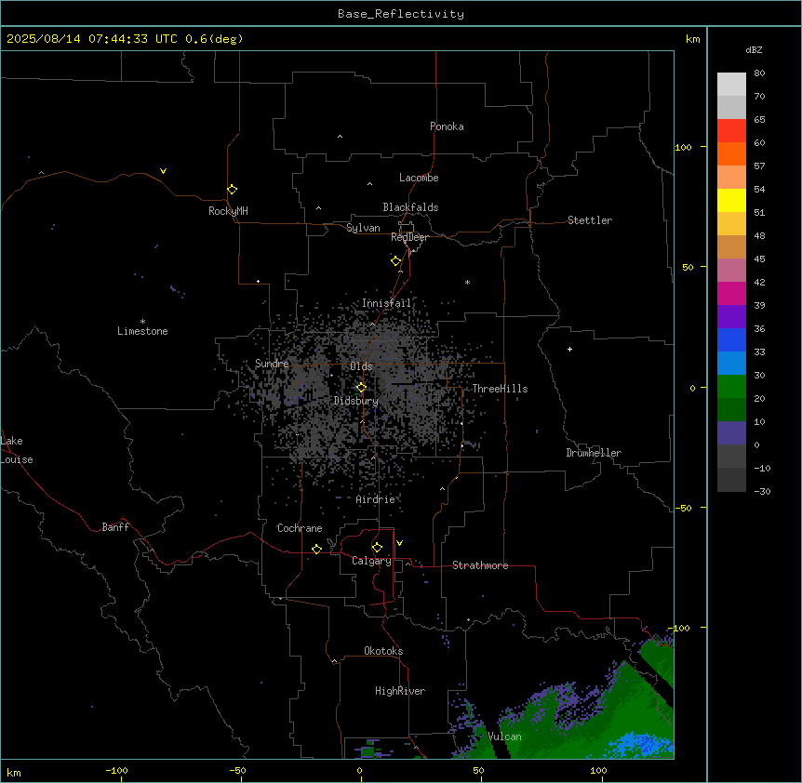This screenshot has width=802, height=783.
Task: Click the Sundre town label
Action: pos(272,364)
